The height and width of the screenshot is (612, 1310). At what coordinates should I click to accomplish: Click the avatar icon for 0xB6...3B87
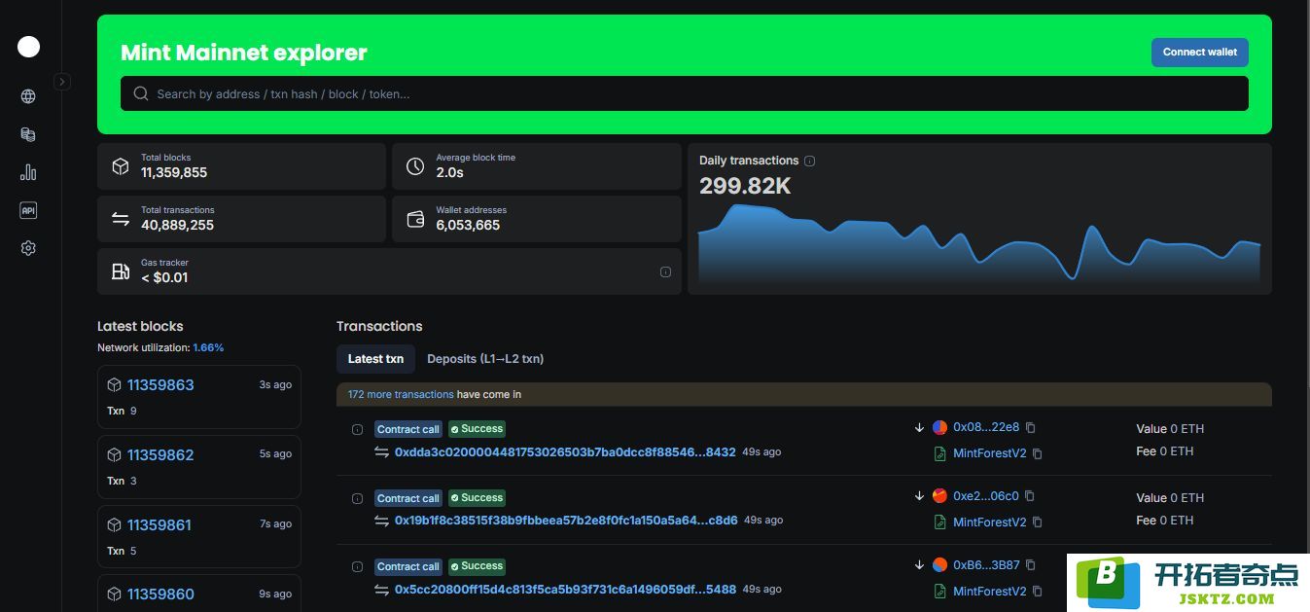point(939,565)
